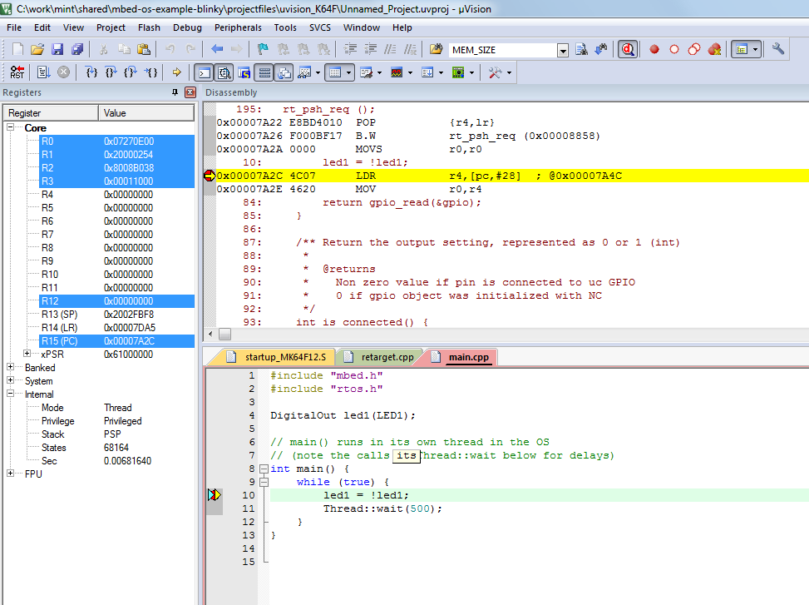Click the Run program icon

click(x=42, y=72)
